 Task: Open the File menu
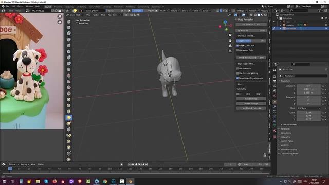click(x=8, y=6)
